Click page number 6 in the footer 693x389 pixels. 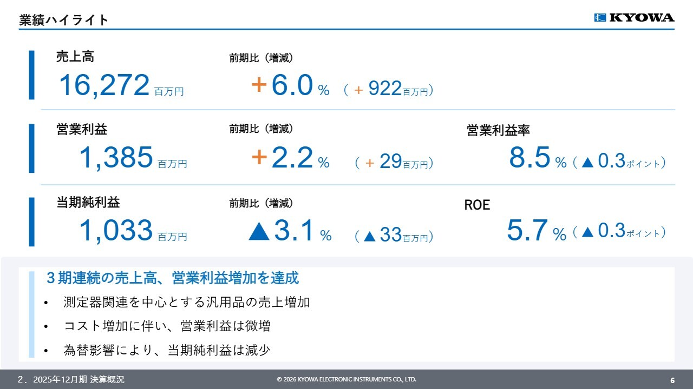point(672,379)
